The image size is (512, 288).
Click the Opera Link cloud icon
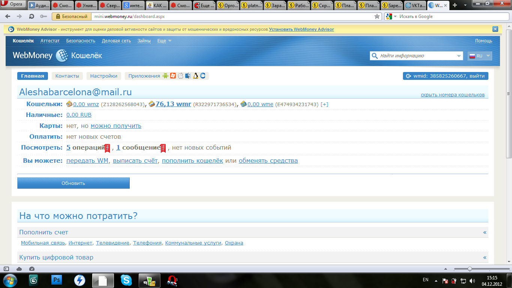click(x=19, y=268)
